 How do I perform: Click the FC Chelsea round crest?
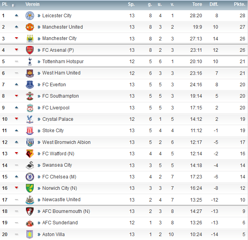pos(30,177)
